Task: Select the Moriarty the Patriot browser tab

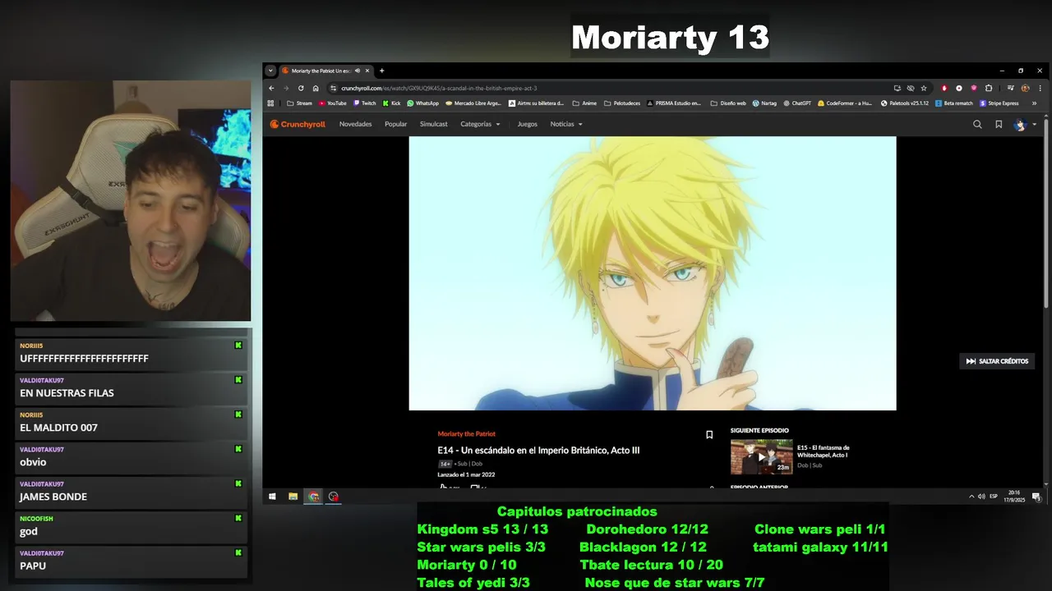Action: click(x=327, y=71)
